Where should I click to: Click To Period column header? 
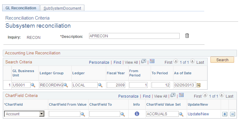coord(160,73)
